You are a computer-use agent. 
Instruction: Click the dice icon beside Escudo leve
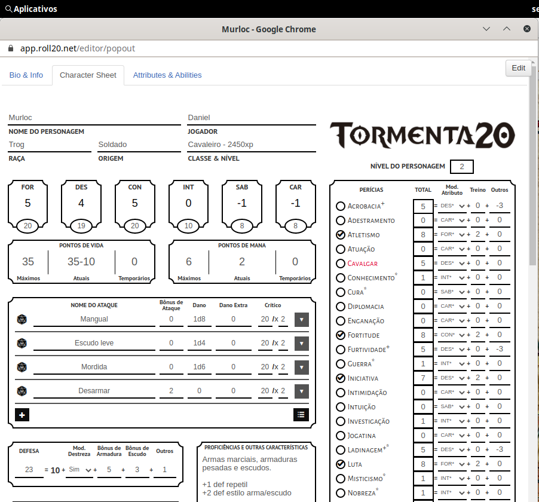22,343
